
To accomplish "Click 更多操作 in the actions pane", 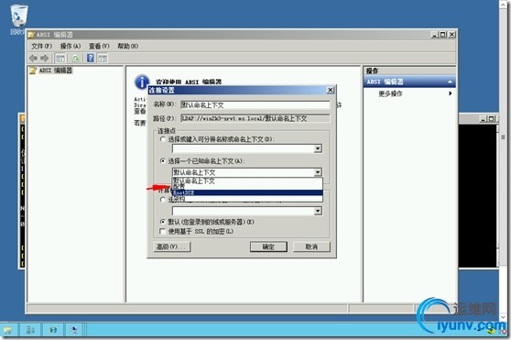I will coord(390,93).
